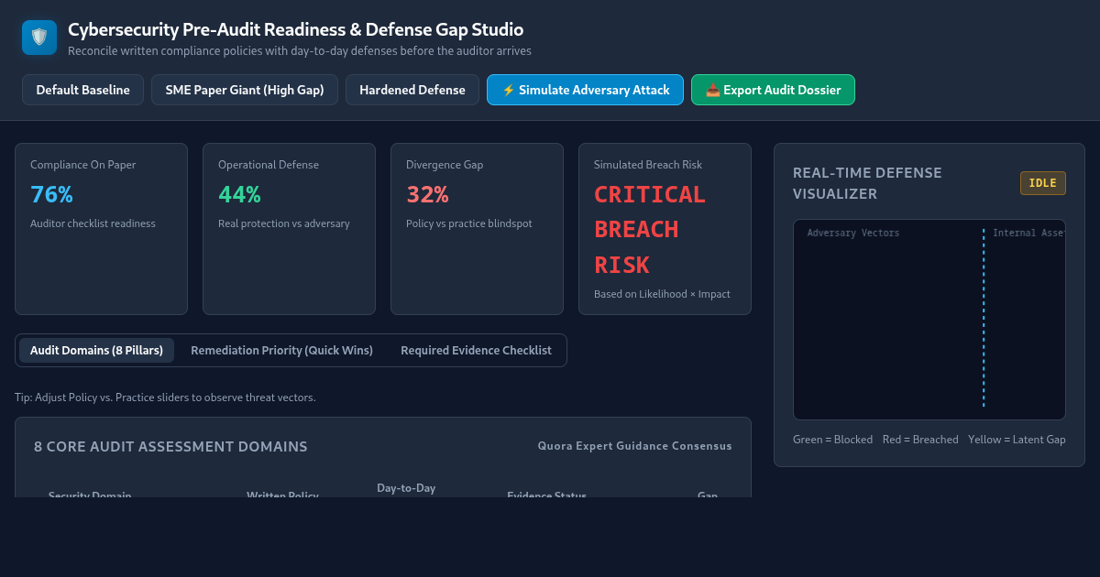This screenshot has height=577, width=1100.
Task: Click the shield app logo icon
Action: tap(39, 38)
